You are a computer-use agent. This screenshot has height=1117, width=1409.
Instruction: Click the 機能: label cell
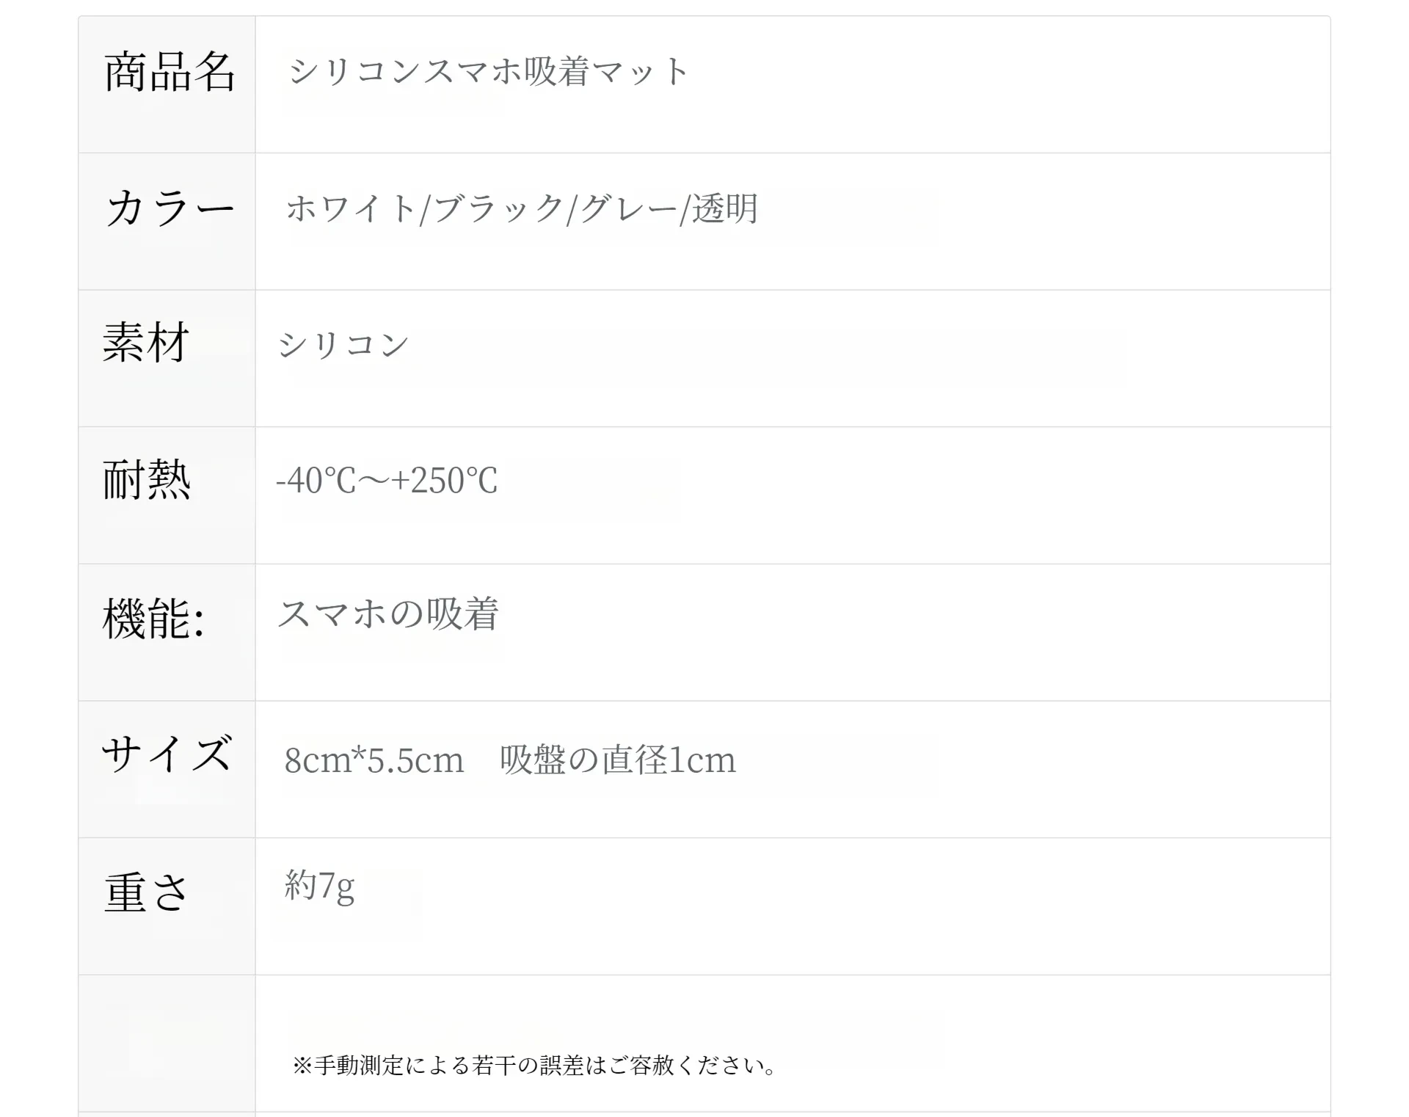(x=167, y=633)
